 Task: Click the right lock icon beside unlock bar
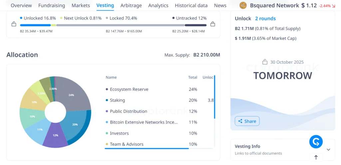point(213,24)
